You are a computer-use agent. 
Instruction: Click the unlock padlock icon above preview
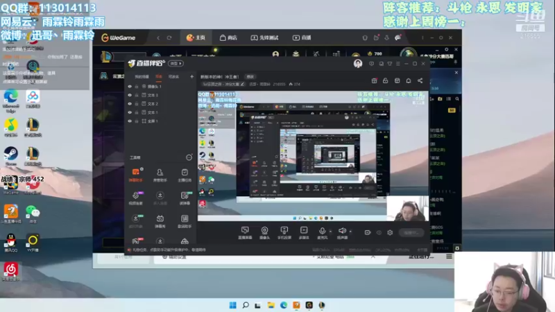pos(386,80)
